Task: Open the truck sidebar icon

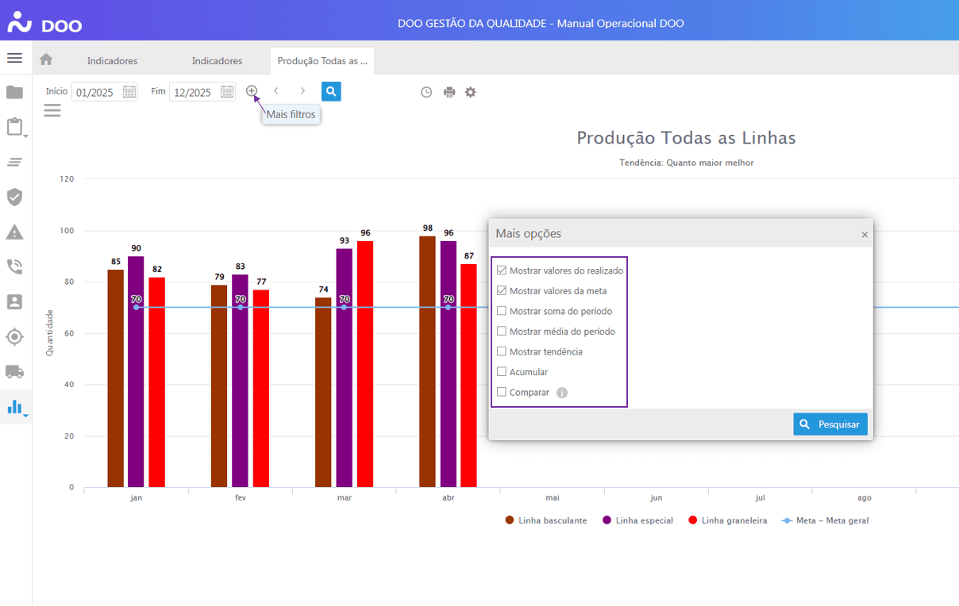Action: 14,371
